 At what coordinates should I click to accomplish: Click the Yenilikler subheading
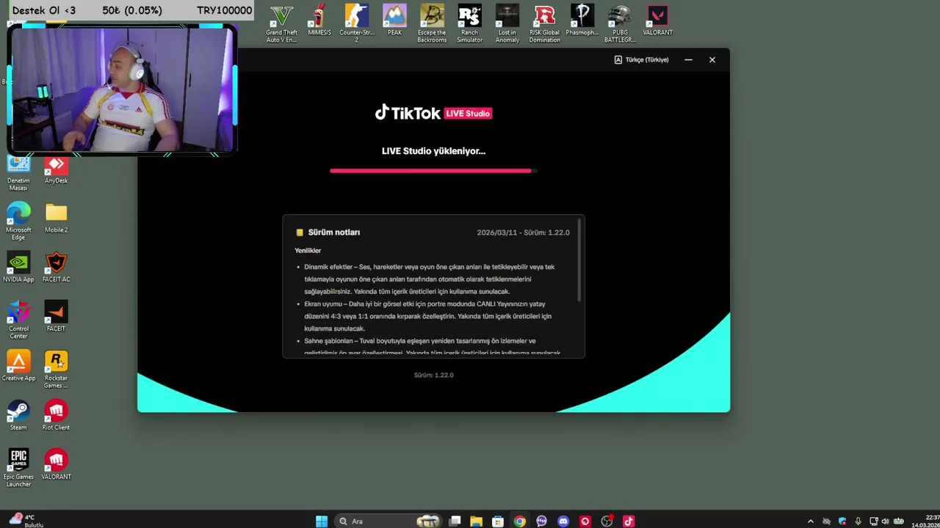308,251
